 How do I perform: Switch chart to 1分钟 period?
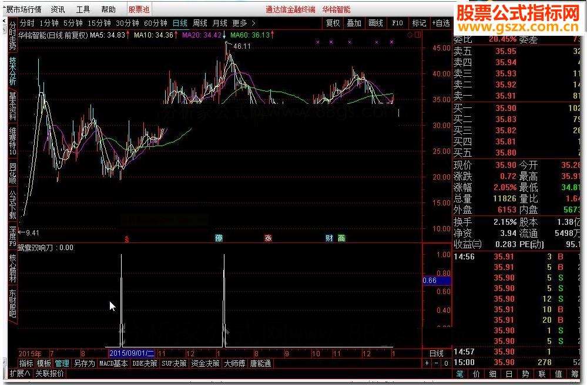pos(49,23)
